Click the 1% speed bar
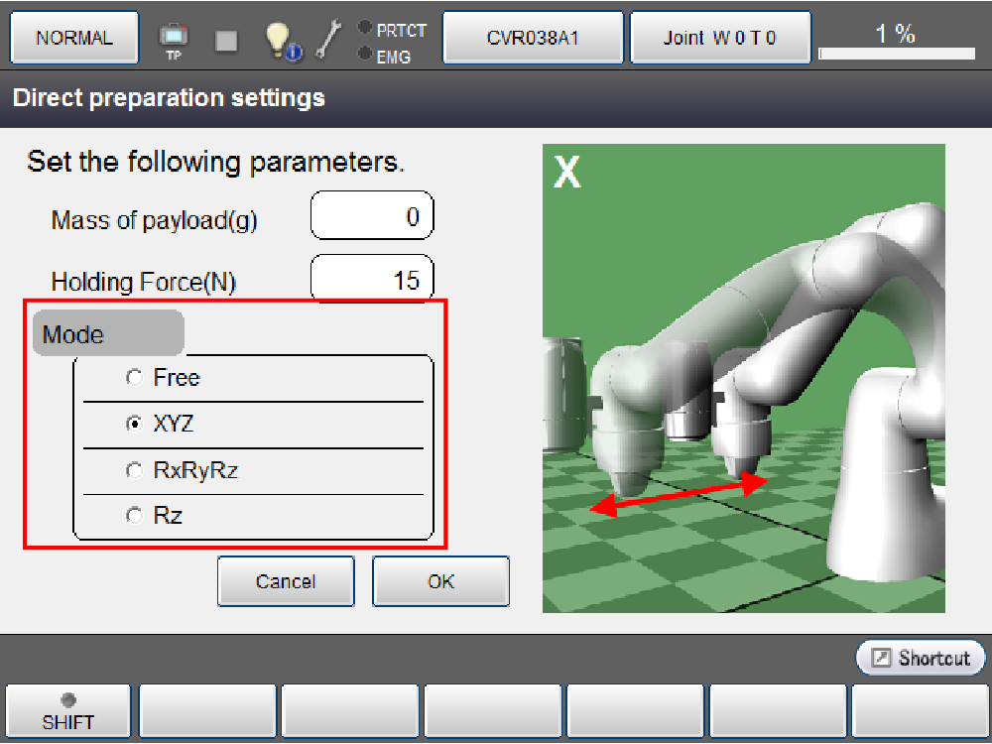Screen dimensions: 992x744 pyautogui.click(x=895, y=40)
